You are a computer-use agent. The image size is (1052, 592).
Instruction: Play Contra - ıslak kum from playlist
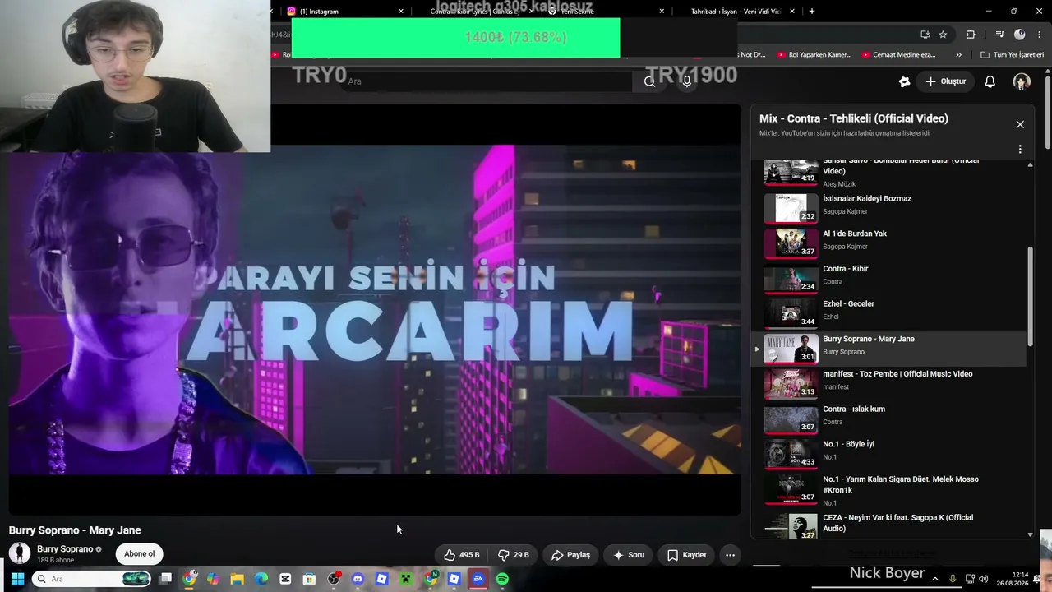click(889, 418)
